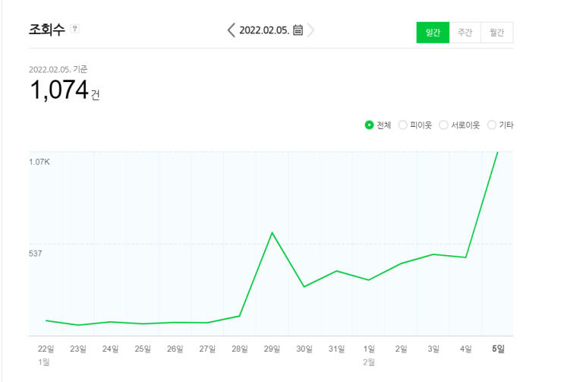Click the 2일 x-axis label
Screen dimensions: 564x382
click(x=401, y=349)
